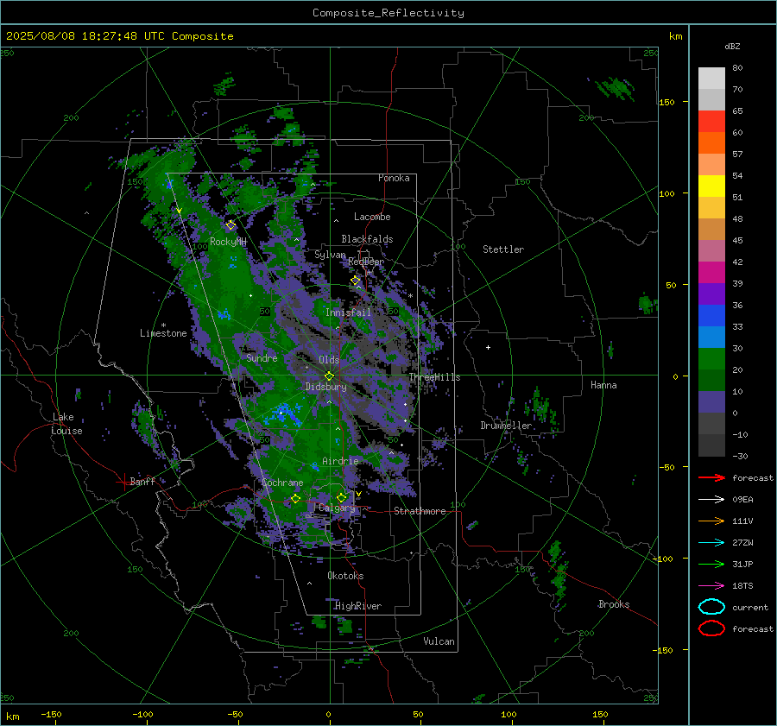777x726 pixels.
Task: Click the bottom axis tick labeled 100
Action: (x=509, y=714)
